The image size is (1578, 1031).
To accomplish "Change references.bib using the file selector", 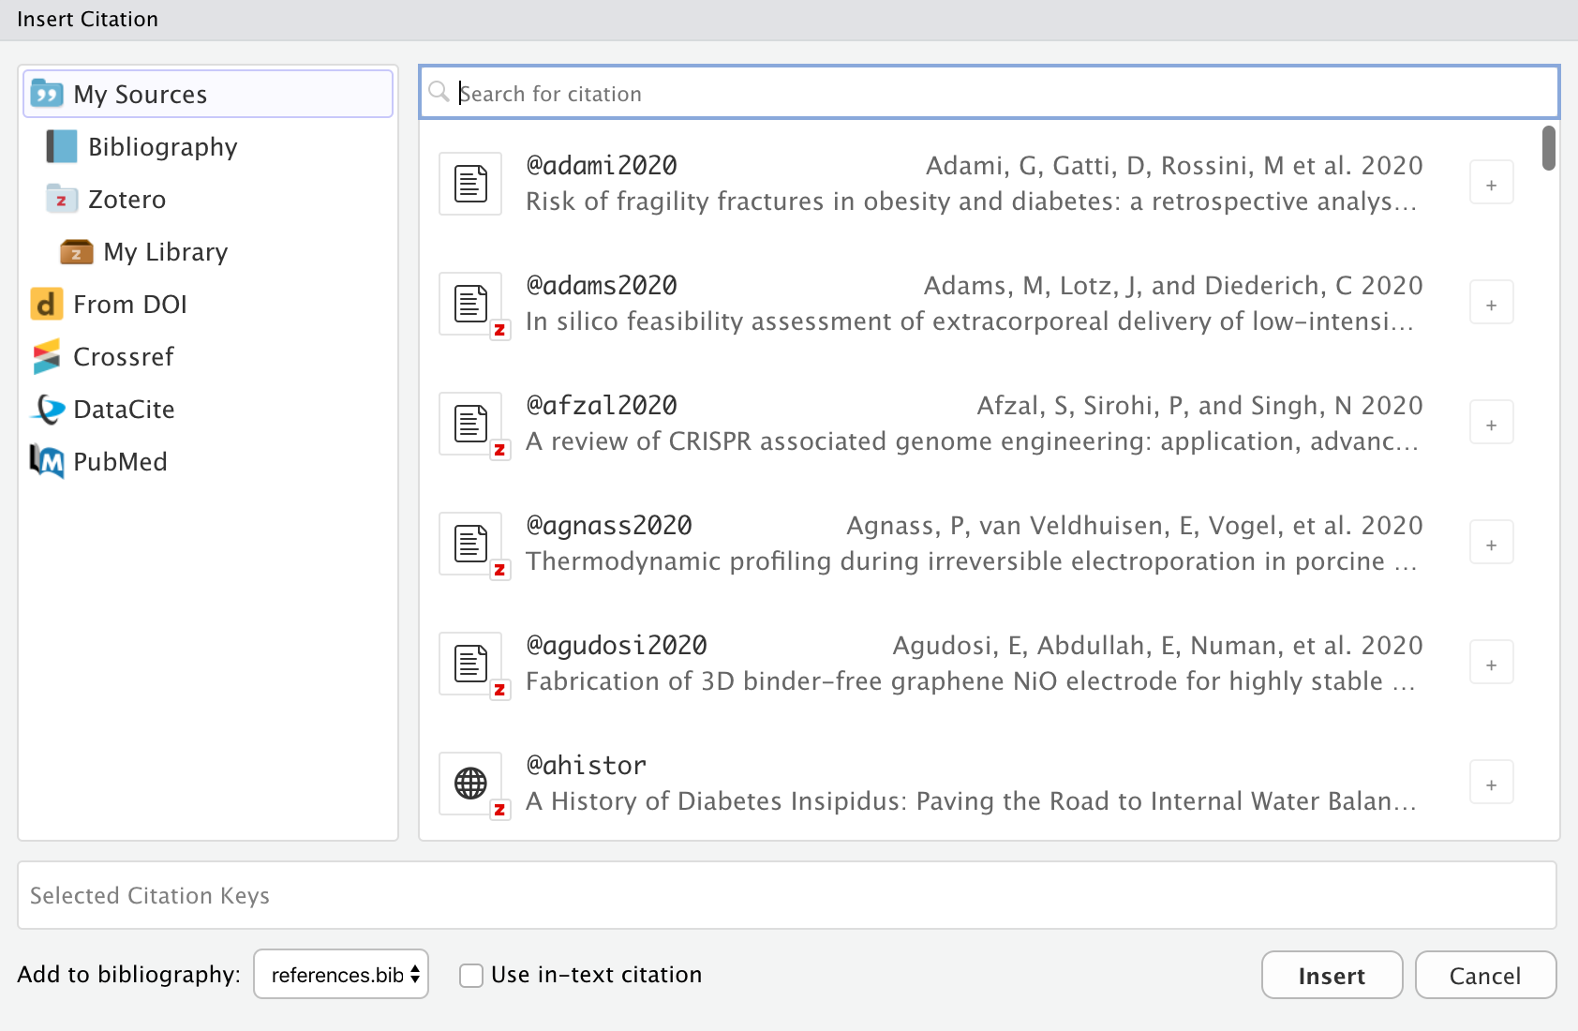I will [340, 975].
